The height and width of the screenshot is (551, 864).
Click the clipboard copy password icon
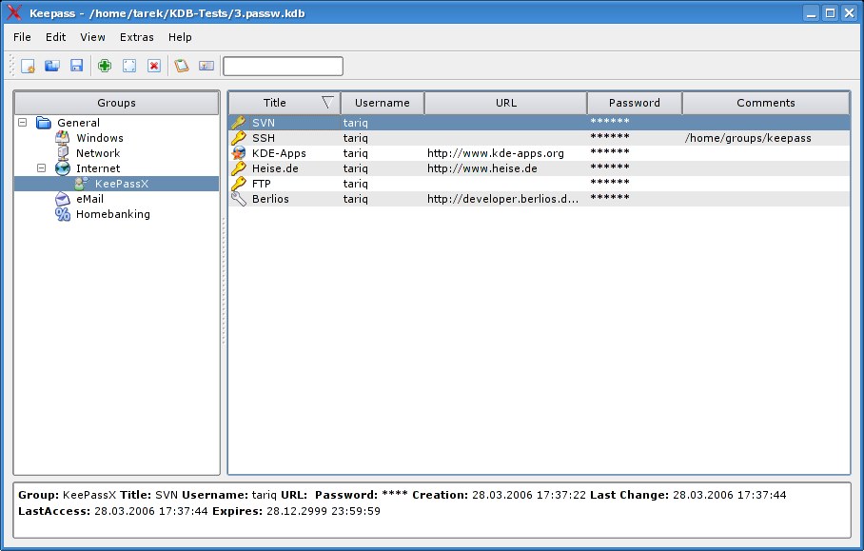tap(182, 66)
